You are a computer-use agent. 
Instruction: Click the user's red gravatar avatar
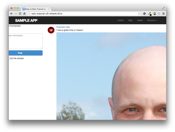[x=51, y=30]
